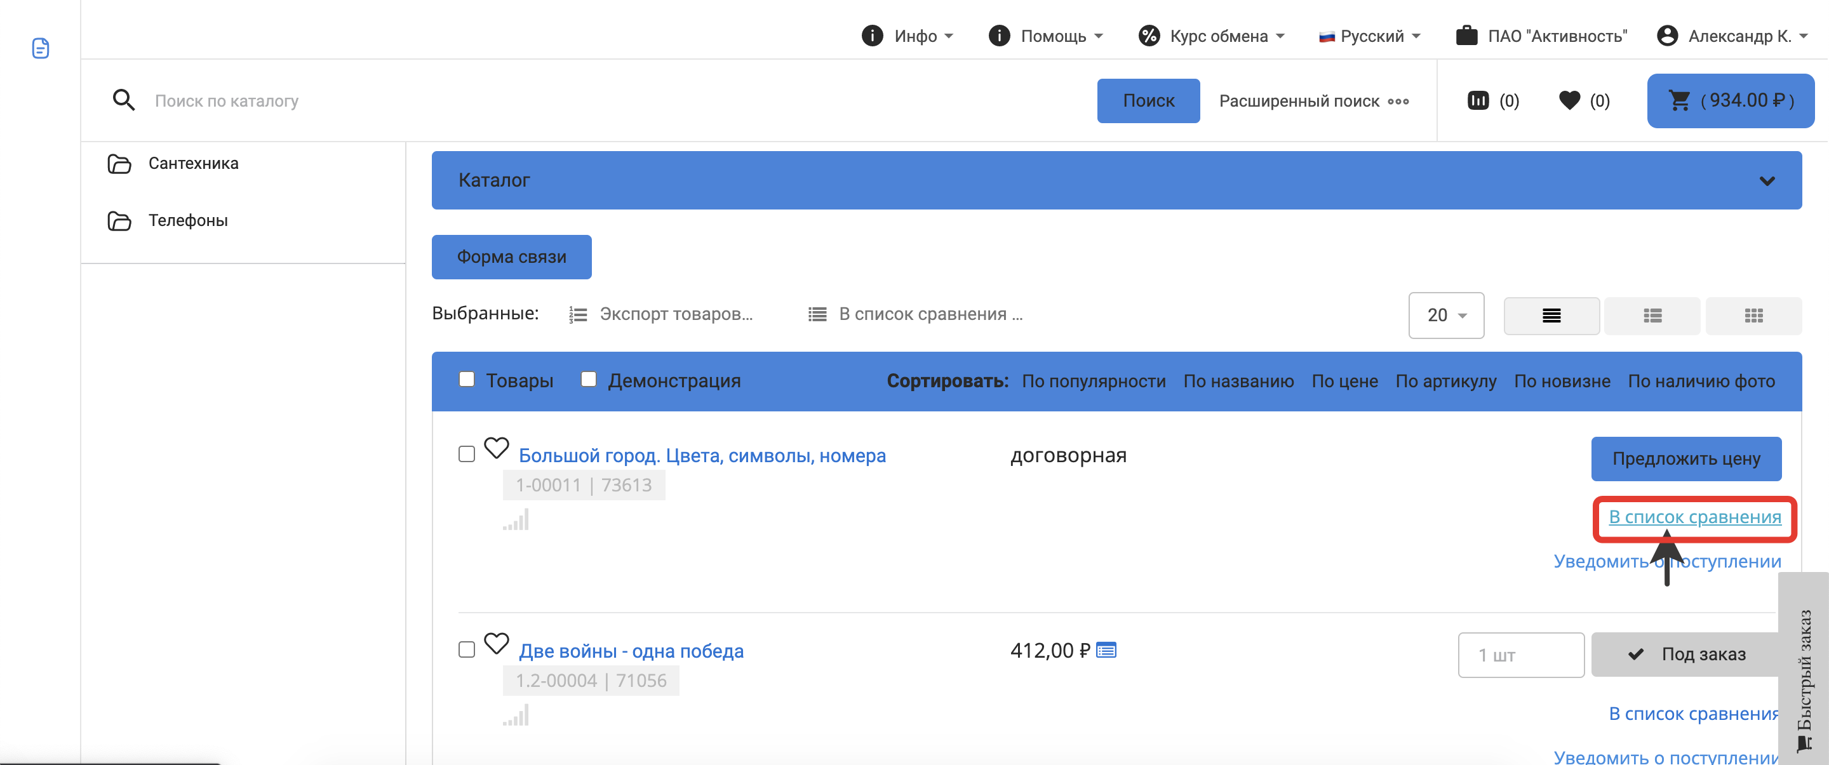This screenshot has width=1829, height=765.
Task: Sort products По цене
Action: coord(1344,382)
